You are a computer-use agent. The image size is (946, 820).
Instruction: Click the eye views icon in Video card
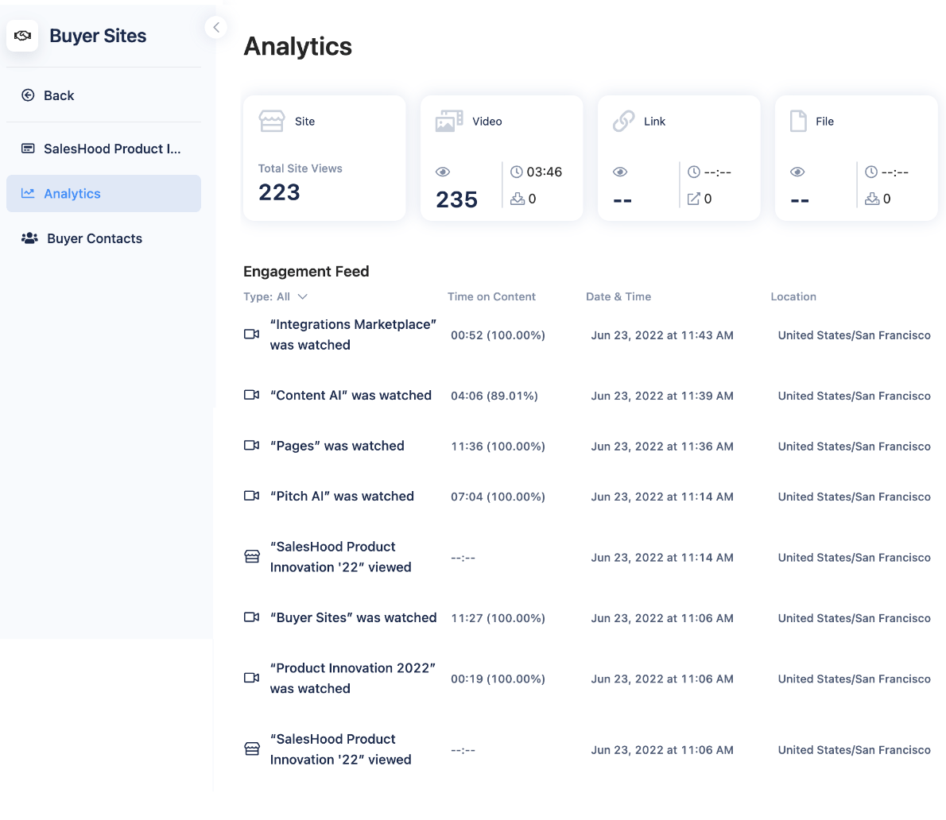(x=443, y=172)
